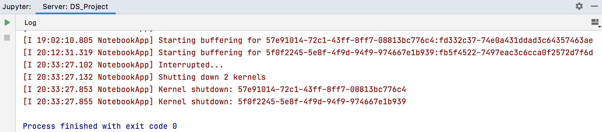Image resolution: width=602 pixels, height=132 pixels.
Task: Click the 20:33:27.102 timestamp
Action: [65, 65]
